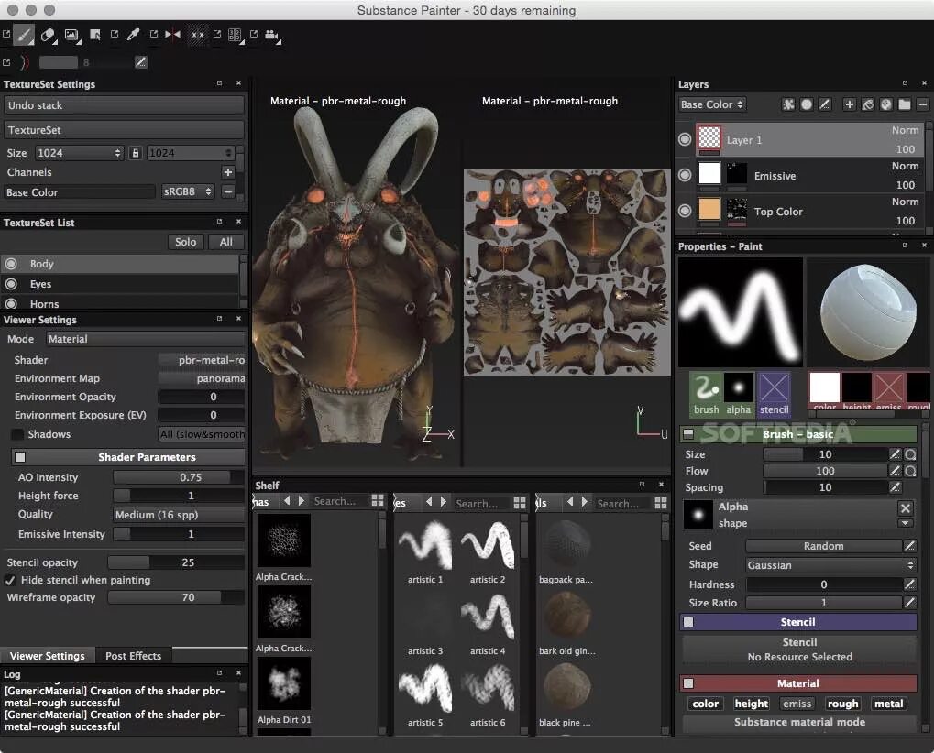
Task: Pick the eyedropper color picker tool
Action: tap(134, 35)
